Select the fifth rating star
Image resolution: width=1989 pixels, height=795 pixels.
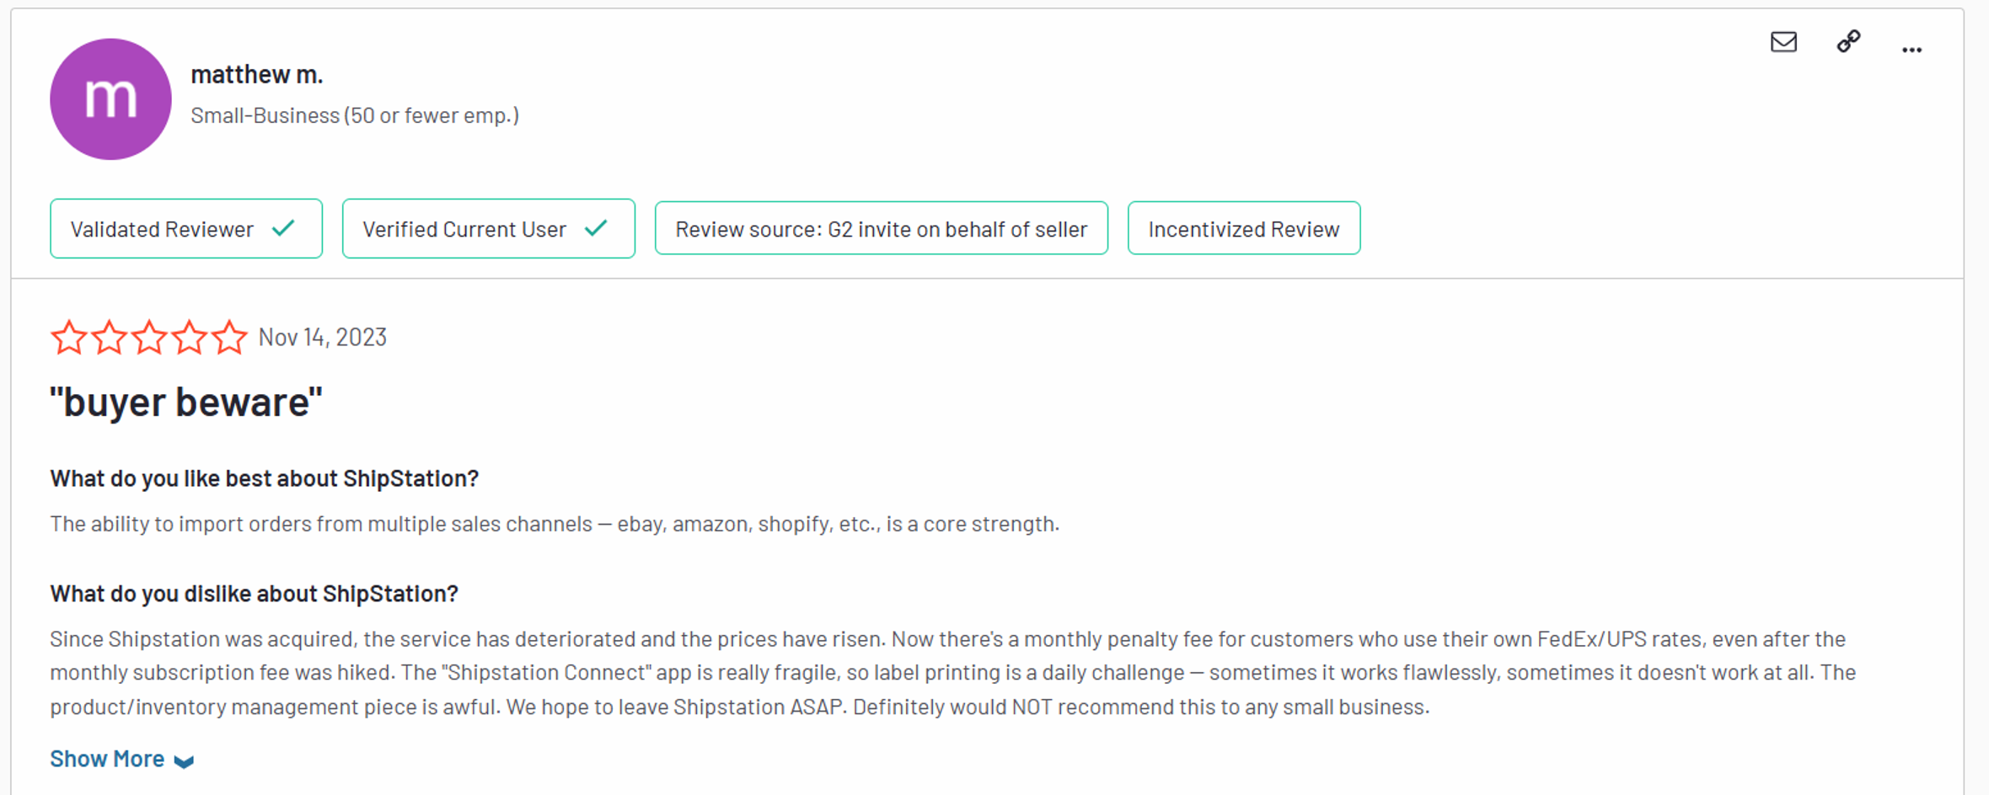coord(229,336)
